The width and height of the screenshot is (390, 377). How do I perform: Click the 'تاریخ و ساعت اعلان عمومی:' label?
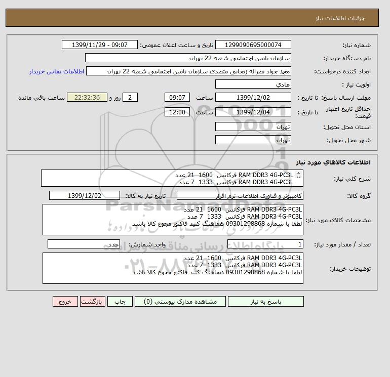176,45
